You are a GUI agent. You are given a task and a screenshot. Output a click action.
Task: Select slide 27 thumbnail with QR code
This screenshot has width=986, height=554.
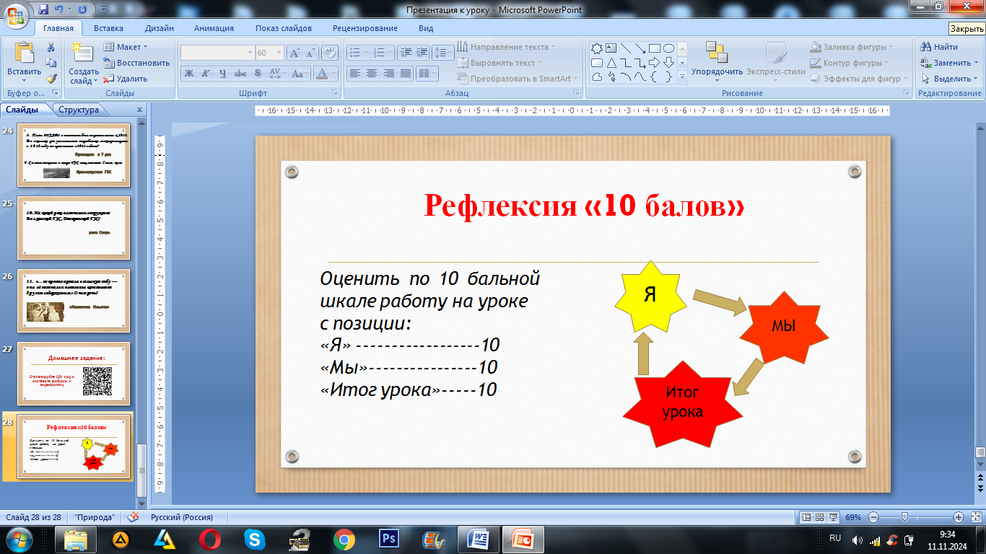coord(74,373)
